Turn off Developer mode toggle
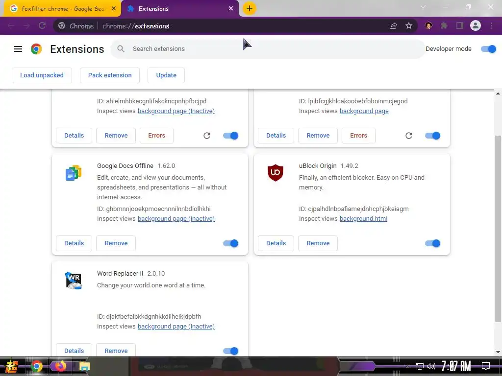The height and width of the screenshot is (376, 502). pos(489,49)
